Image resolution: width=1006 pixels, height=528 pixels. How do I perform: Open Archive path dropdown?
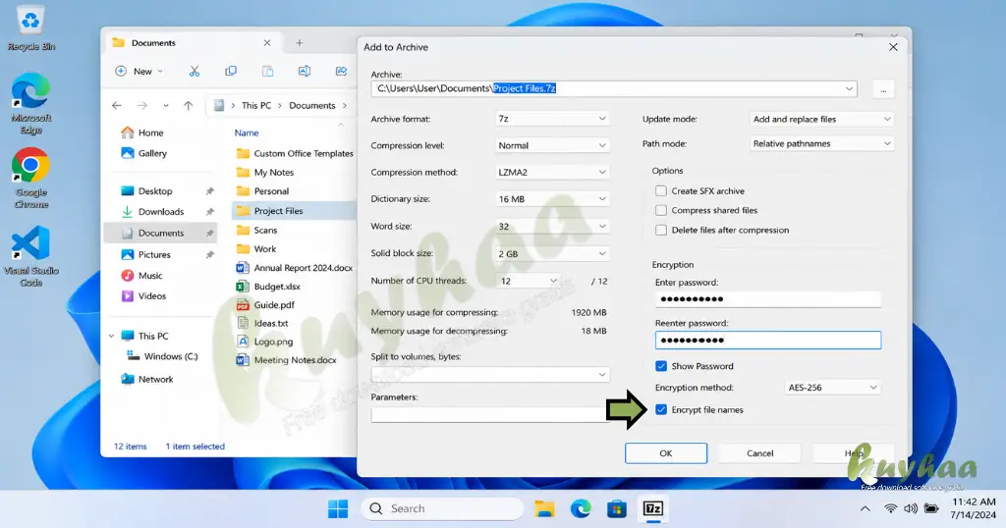pos(849,88)
